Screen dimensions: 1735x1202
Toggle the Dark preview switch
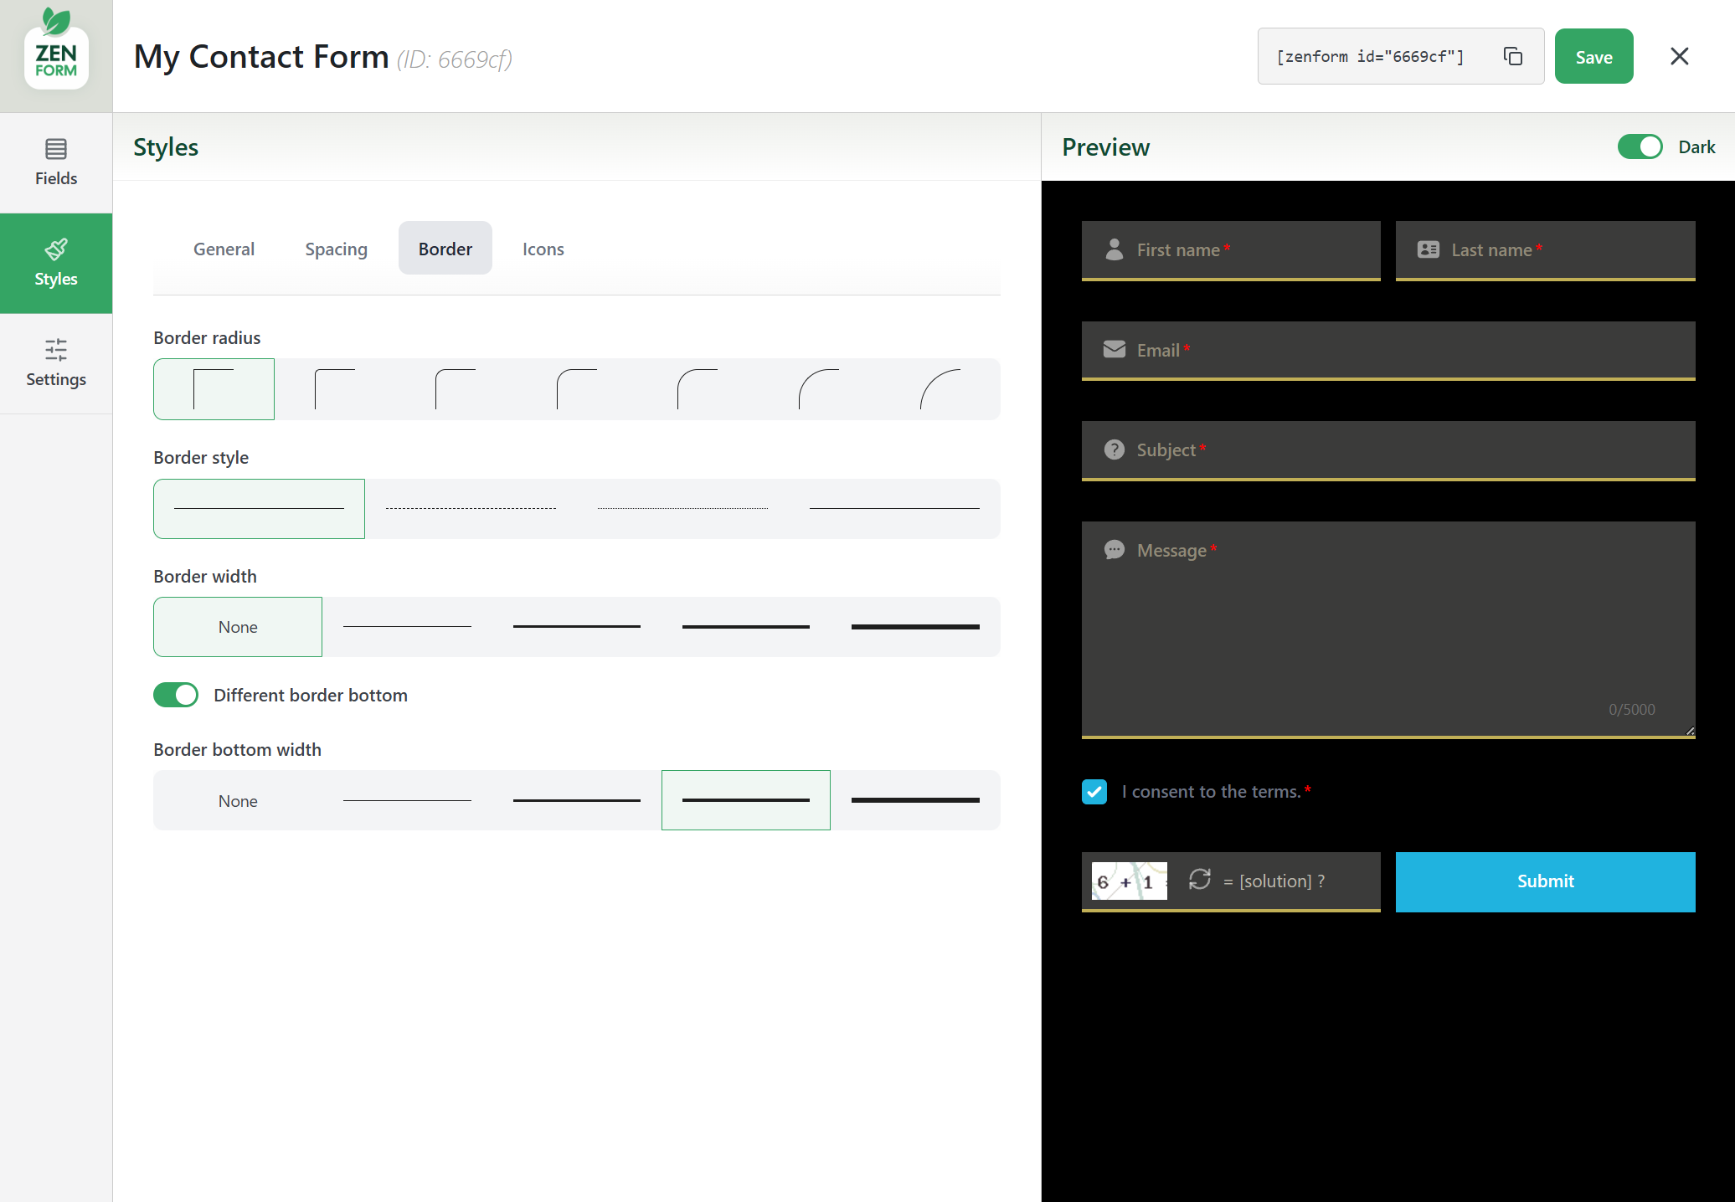(x=1640, y=146)
